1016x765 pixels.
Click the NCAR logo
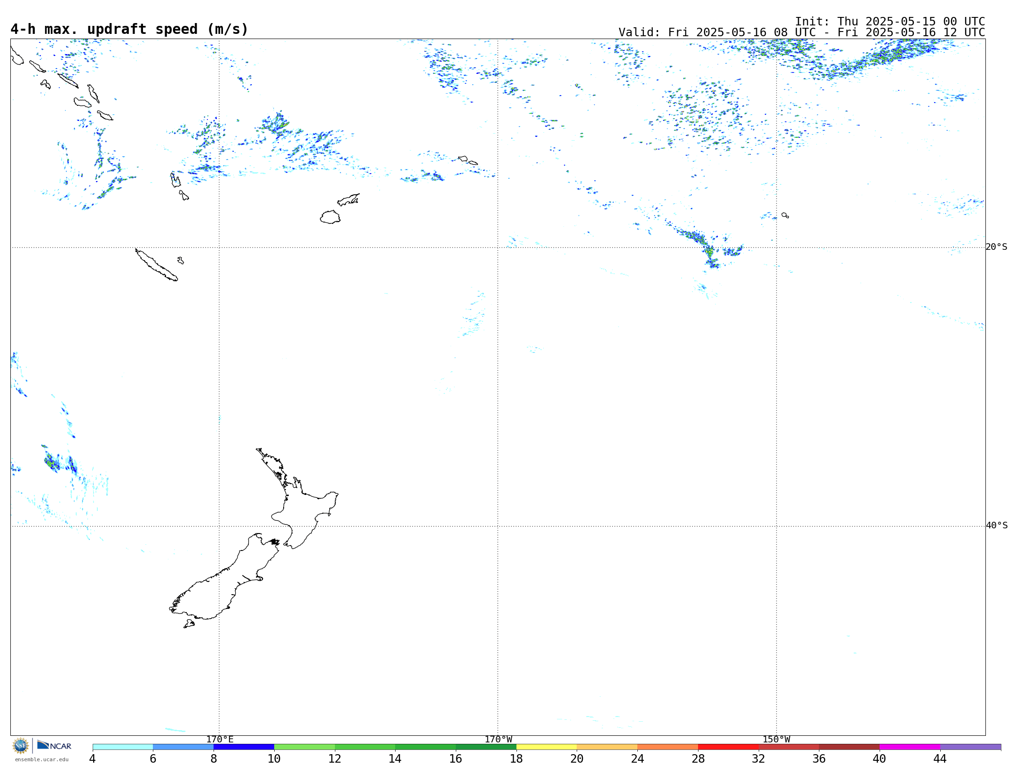[54, 745]
